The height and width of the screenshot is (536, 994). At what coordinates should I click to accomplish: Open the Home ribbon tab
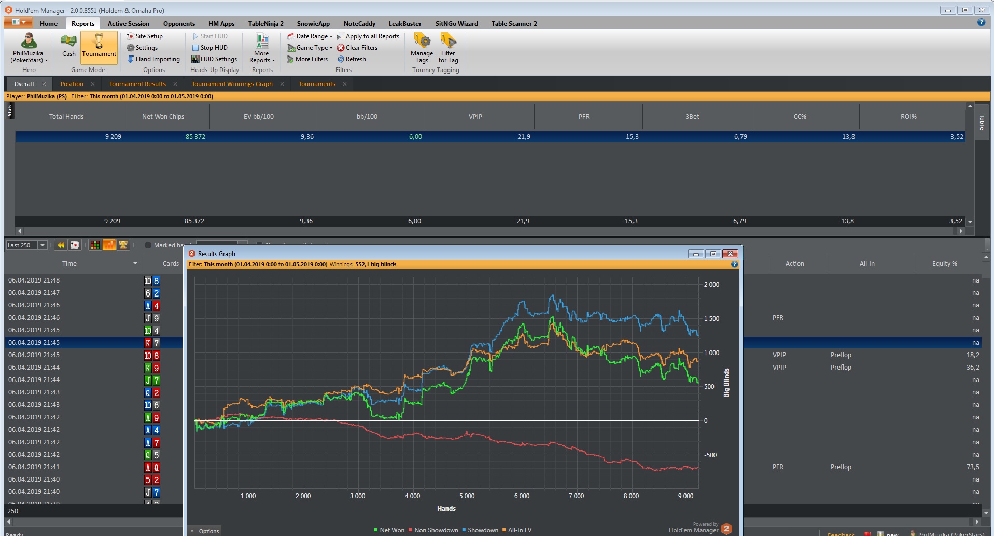point(49,23)
